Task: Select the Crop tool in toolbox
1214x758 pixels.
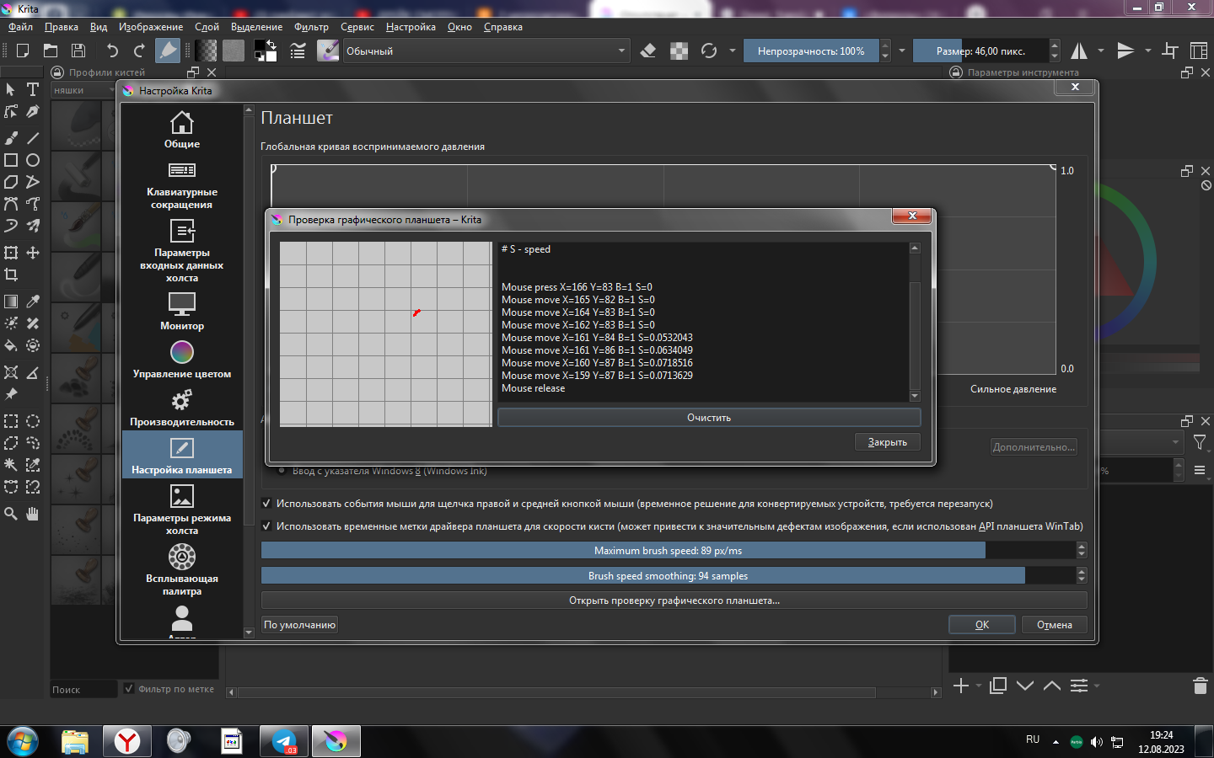Action: click(x=11, y=275)
